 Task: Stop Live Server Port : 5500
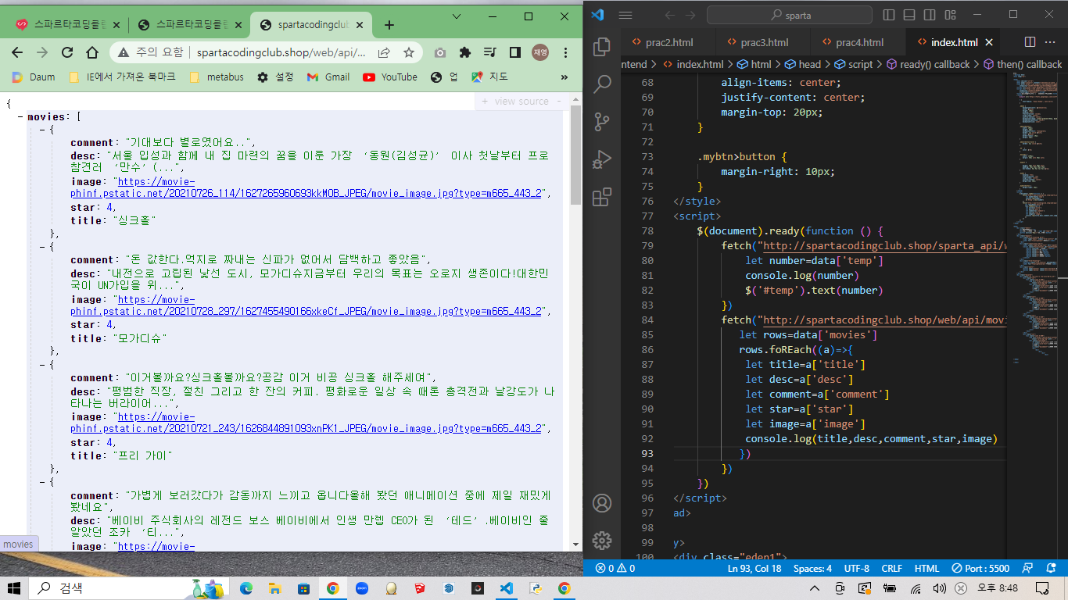point(981,569)
